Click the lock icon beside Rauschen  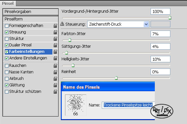[x=55, y=66]
